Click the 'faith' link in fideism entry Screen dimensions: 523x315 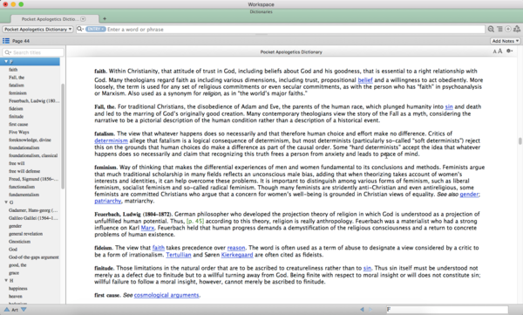click(159, 248)
